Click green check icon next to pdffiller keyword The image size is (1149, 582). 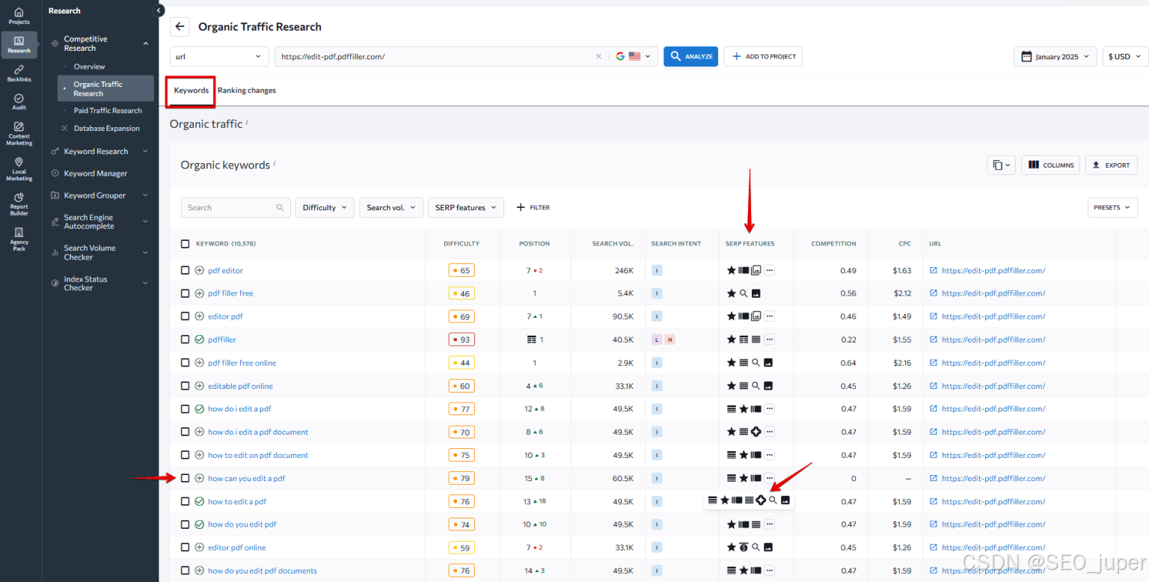click(199, 340)
